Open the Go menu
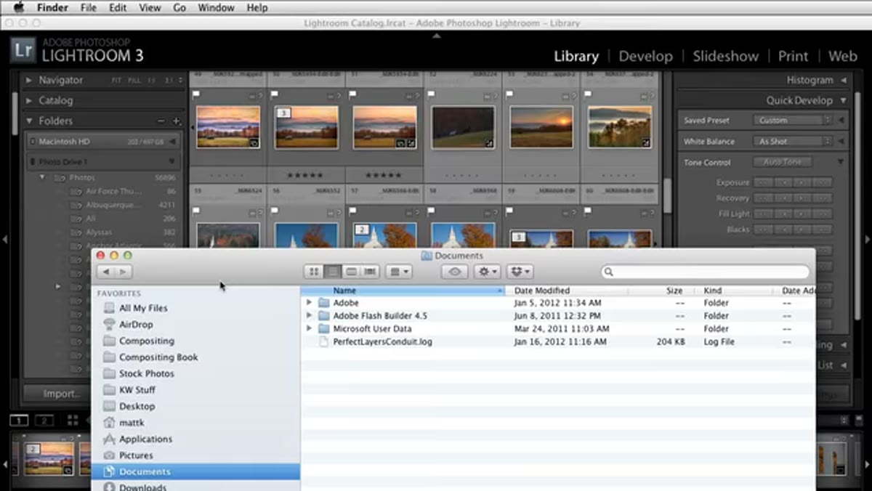Image resolution: width=872 pixels, height=491 pixels. pyautogui.click(x=179, y=7)
